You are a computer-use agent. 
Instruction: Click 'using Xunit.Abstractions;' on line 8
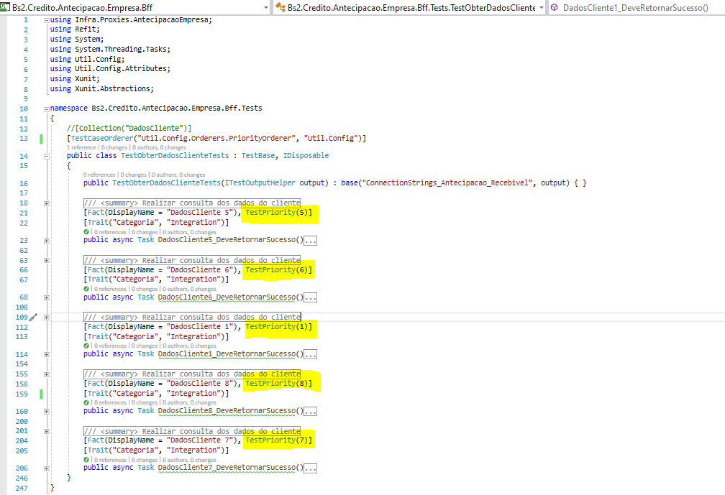coord(101,88)
